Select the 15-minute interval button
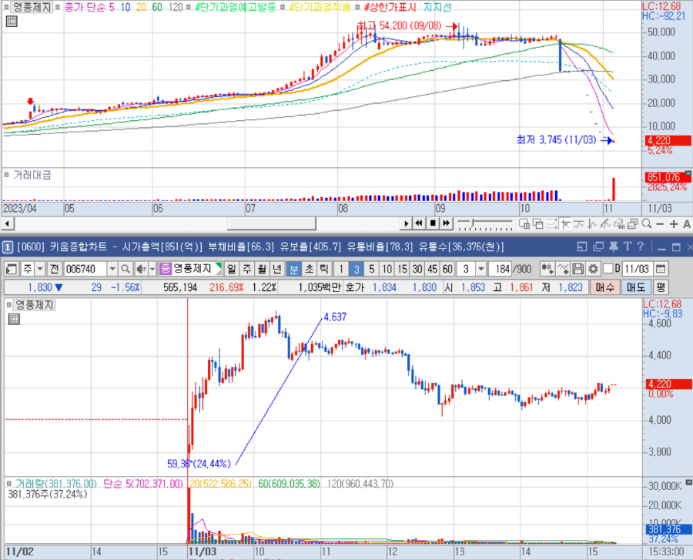This screenshot has width=693, height=560. [x=402, y=269]
